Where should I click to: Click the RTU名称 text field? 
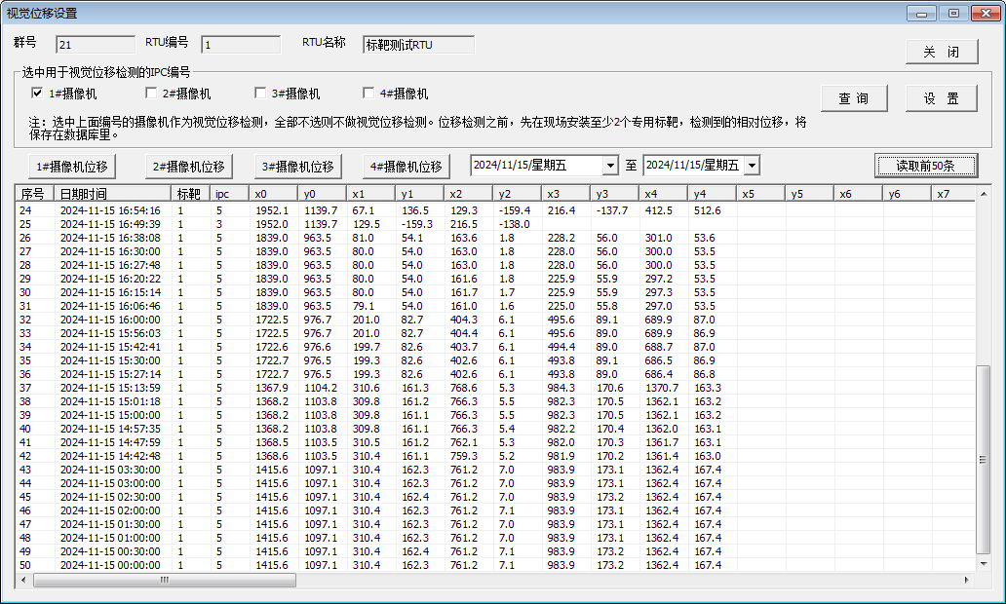click(x=418, y=45)
